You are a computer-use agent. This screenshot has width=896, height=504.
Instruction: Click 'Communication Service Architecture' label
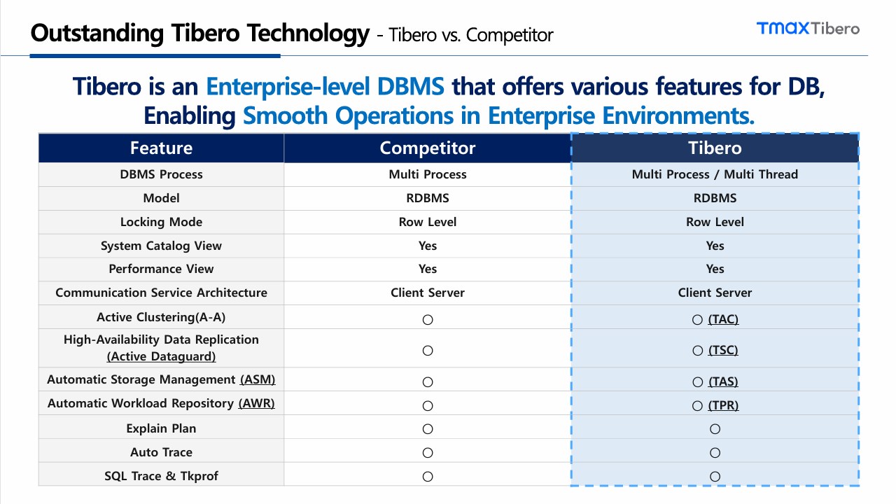[161, 293]
